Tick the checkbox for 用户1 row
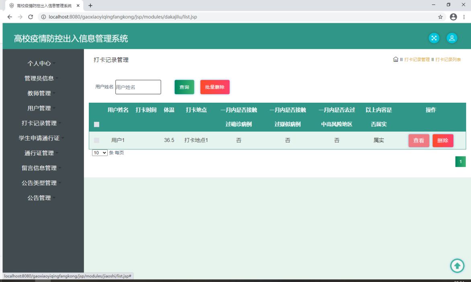 pos(96,140)
